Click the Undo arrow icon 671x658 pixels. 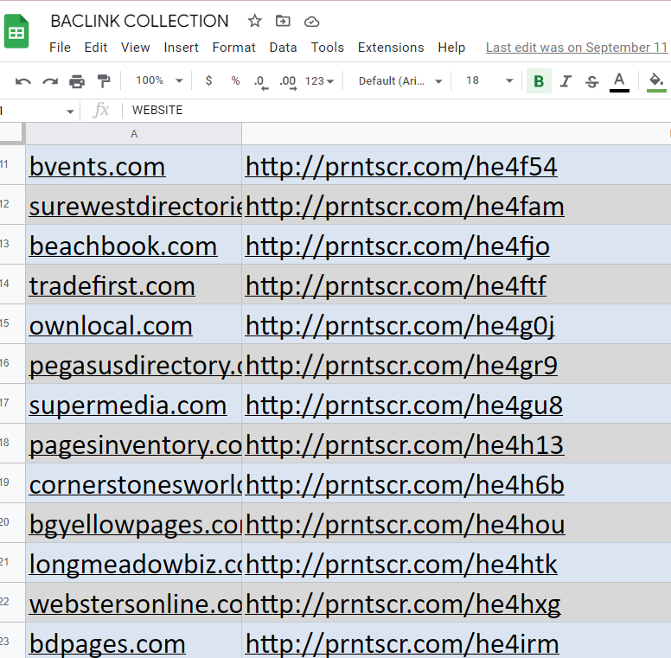[23, 81]
